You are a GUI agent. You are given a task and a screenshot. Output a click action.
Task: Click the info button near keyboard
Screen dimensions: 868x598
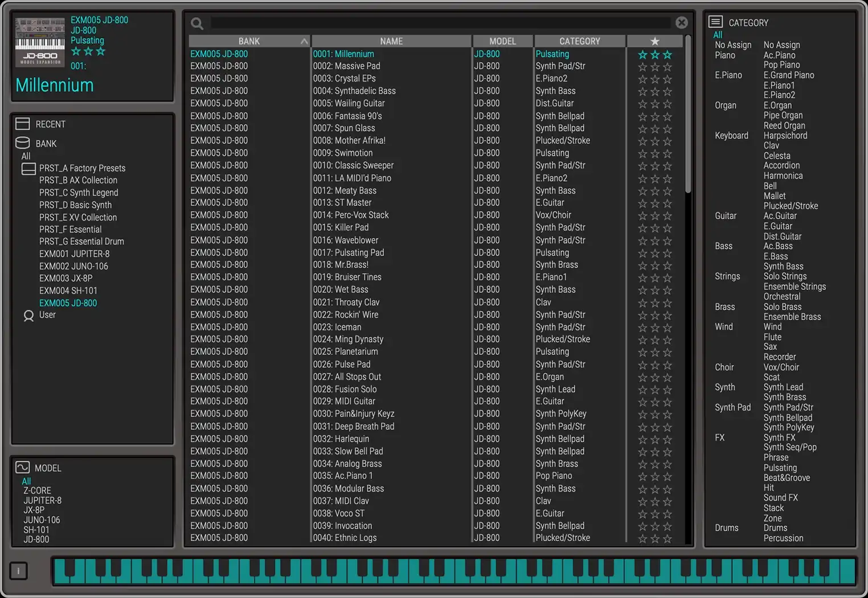[x=18, y=571]
